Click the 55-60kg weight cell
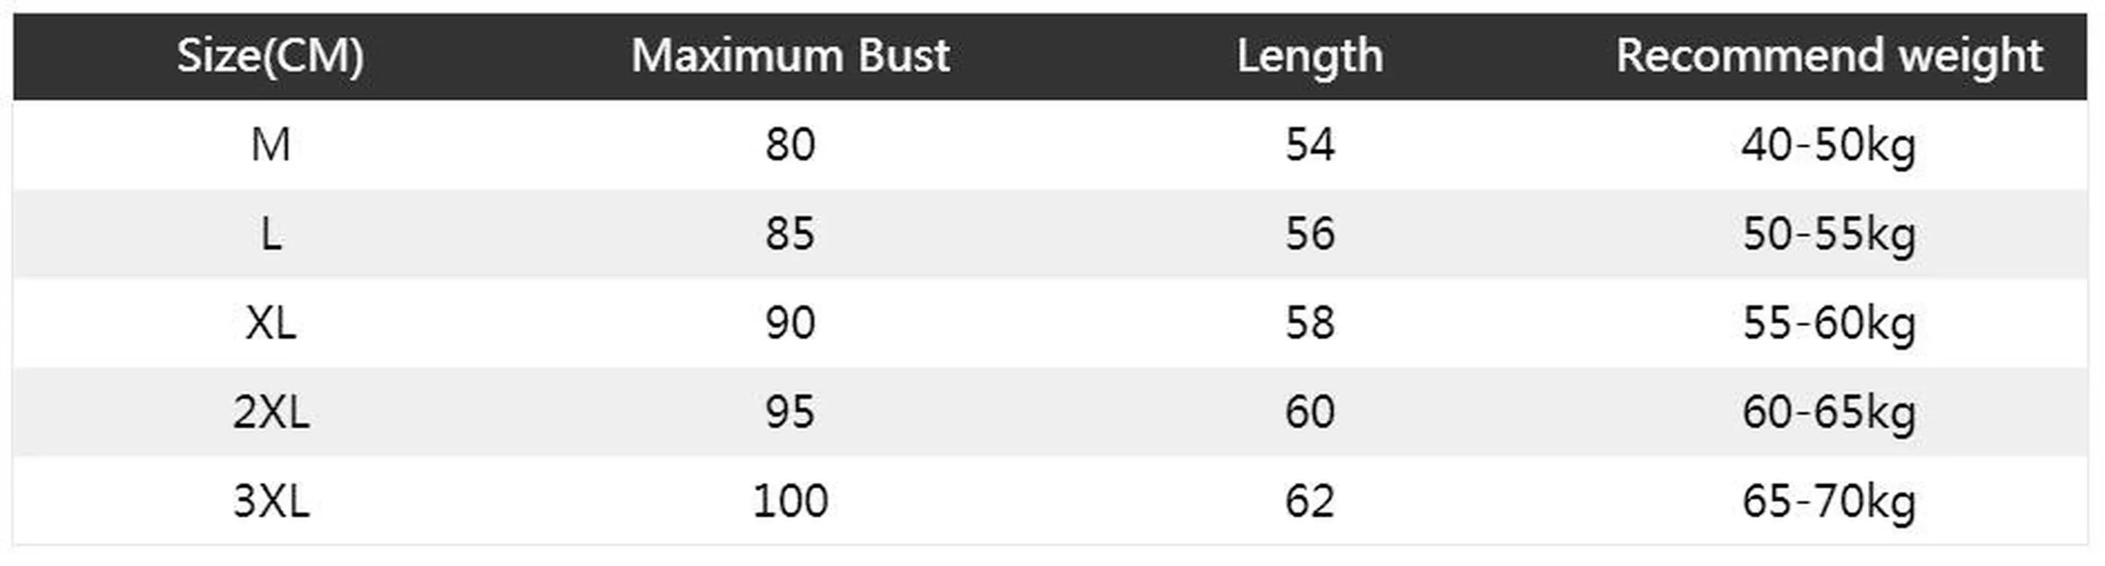Viewport: 2105px width, 566px height. click(1829, 323)
